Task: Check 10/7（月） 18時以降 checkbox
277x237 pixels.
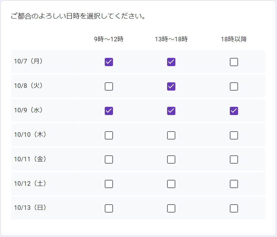Action: point(234,62)
